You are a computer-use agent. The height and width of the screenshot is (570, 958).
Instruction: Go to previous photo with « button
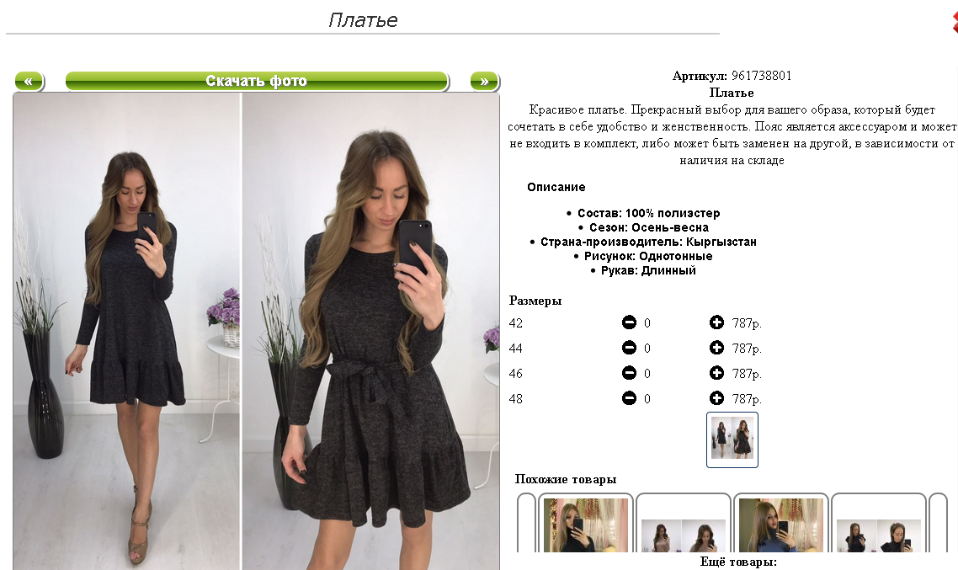point(29,82)
